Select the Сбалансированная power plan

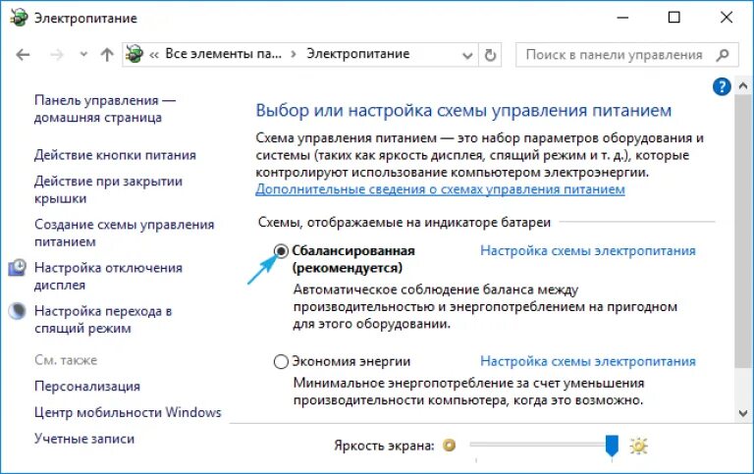(281, 251)
